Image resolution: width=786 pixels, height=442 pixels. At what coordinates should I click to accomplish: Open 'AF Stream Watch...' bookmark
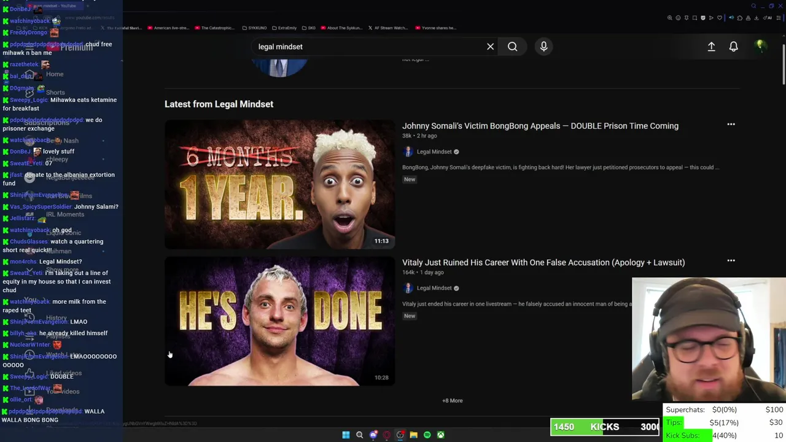pos(388,28)
